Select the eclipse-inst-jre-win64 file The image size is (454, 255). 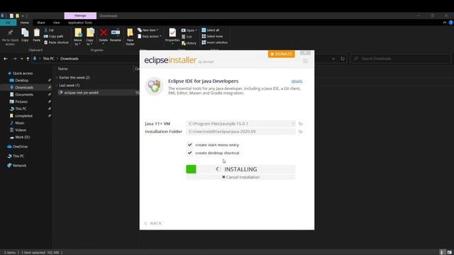click(x=81, y=93)
